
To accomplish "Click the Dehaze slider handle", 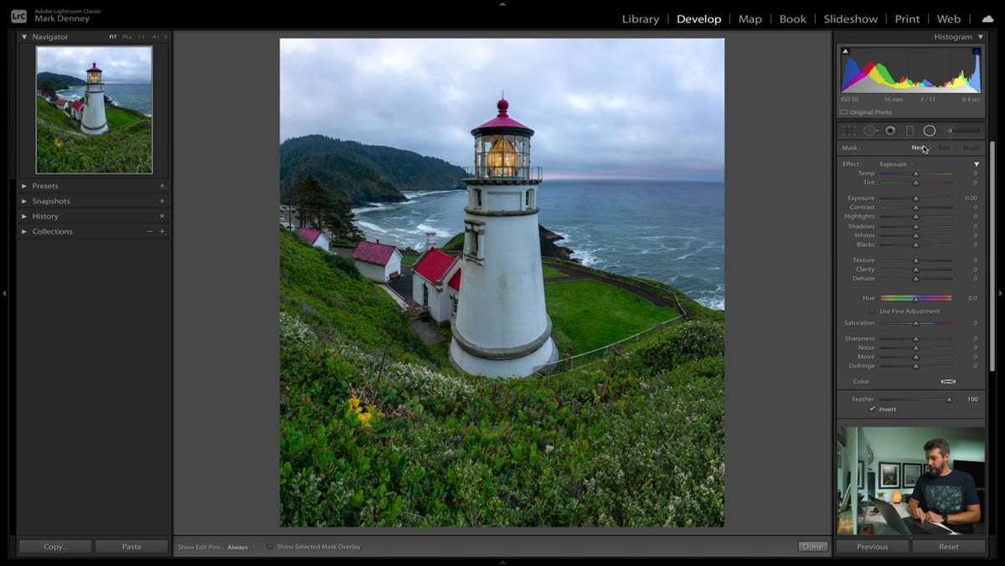I will [x=915, y=279].
